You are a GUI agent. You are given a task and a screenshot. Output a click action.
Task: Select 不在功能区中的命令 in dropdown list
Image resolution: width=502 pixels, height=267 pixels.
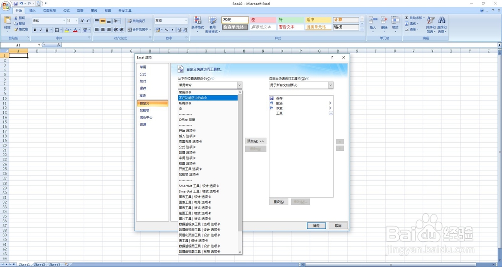tap(208, 98)
